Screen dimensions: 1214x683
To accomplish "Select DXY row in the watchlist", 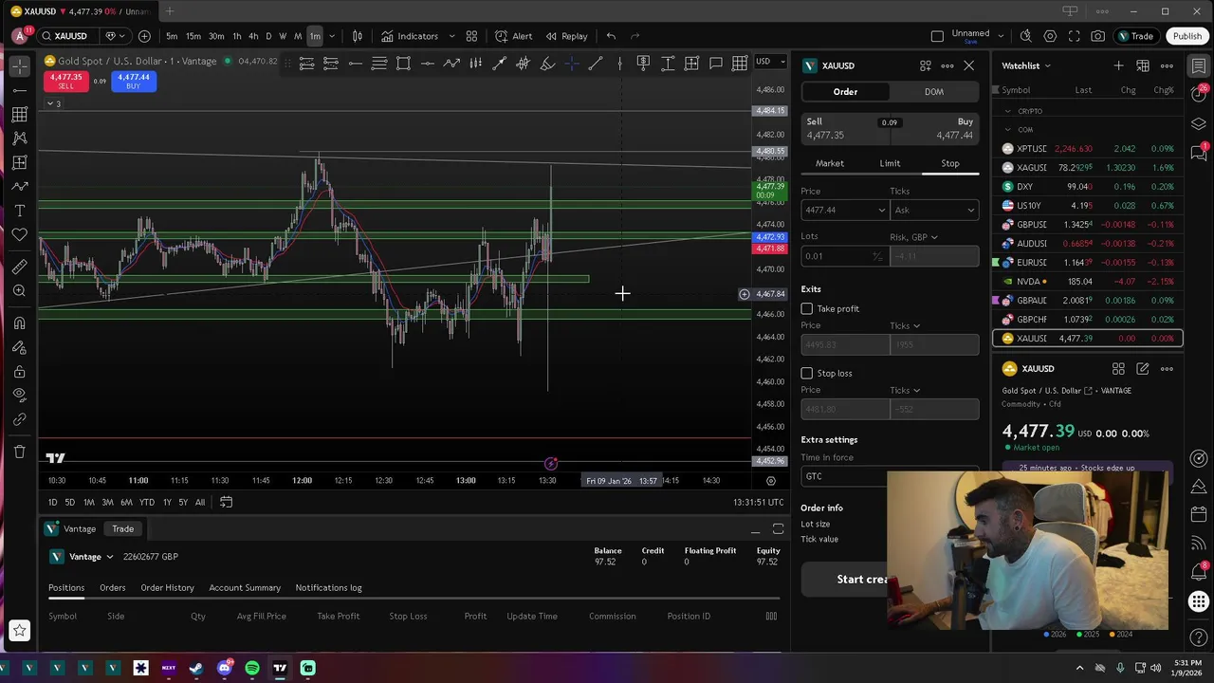I will (x=1087, y=187).
